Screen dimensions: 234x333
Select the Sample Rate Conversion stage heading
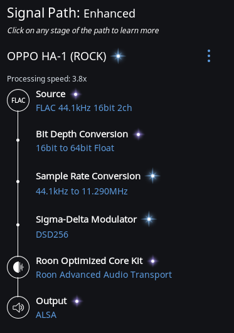tap(88, 176)
